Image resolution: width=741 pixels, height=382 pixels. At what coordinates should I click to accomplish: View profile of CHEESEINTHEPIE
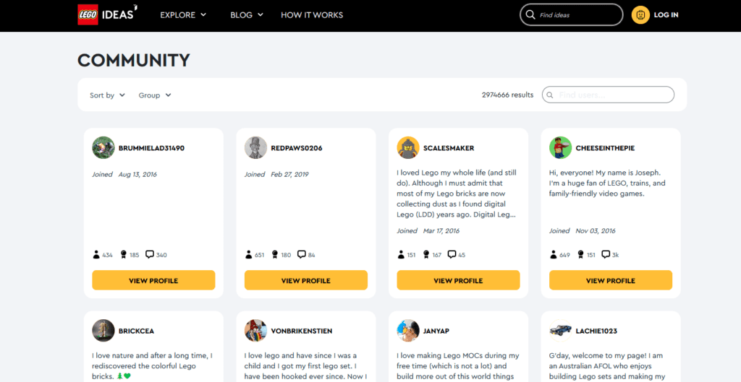[611, 280]
